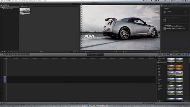Image resolution: width=190 pixels, height=107 pixels.
Task: Open the Apple menu
Action: click(x=2, y=1)
